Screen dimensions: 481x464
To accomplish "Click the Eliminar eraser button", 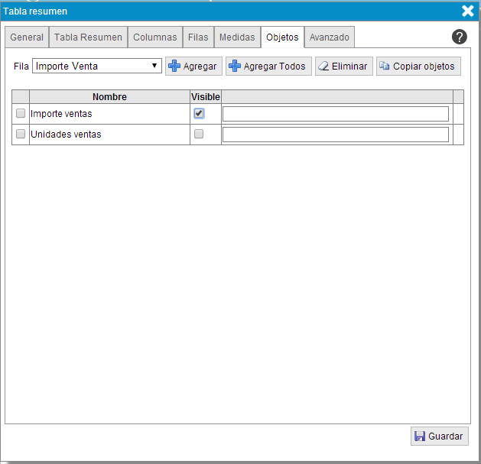I will pyautogui.click(x=343, y=67).
